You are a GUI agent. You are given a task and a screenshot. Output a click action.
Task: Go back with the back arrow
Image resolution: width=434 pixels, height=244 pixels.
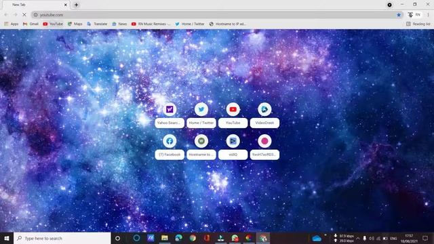tap(6, 15)
